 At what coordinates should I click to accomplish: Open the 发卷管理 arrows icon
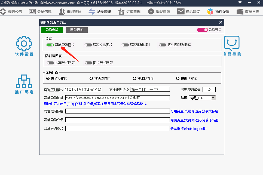(x=92, y=11)
